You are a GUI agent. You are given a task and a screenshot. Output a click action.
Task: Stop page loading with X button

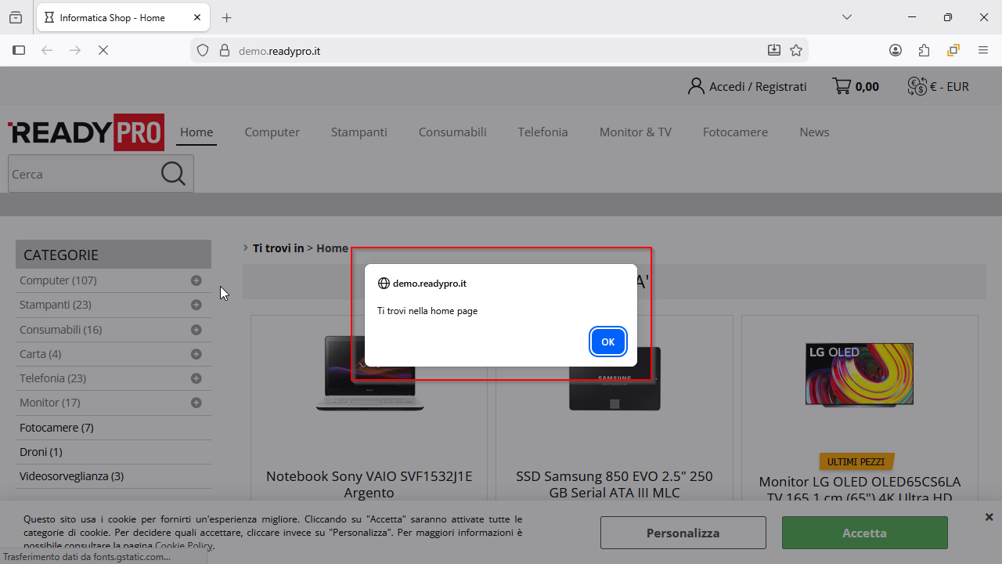pyautogui.click(x=103, y=50)
